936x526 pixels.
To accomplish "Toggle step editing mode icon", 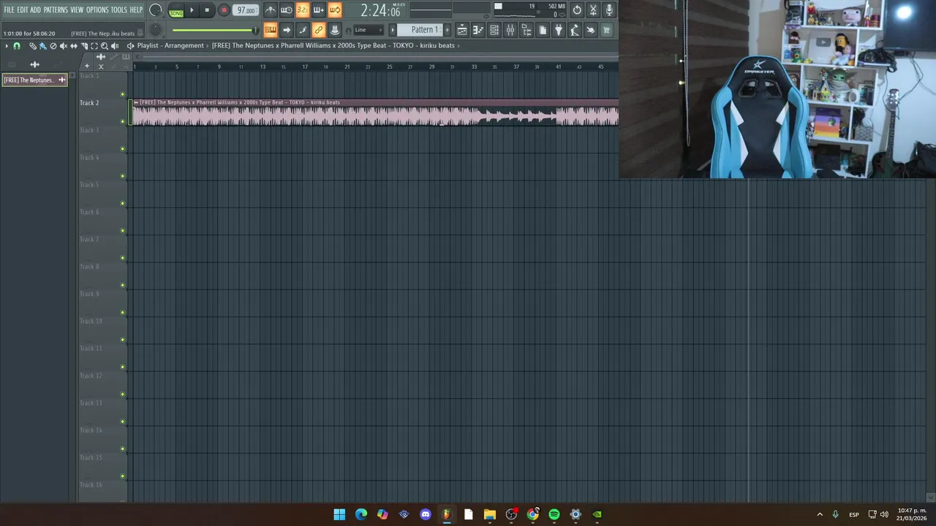I will [x=303, y=30].
